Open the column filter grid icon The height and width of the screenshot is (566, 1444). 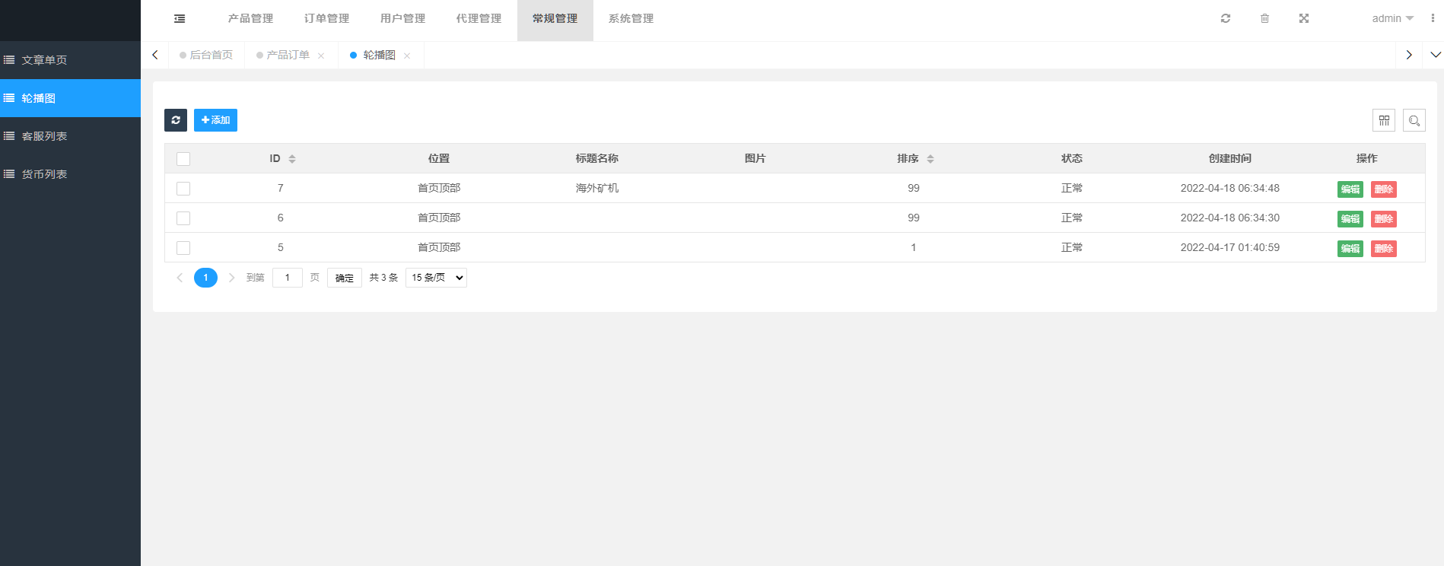point(1384,120)
